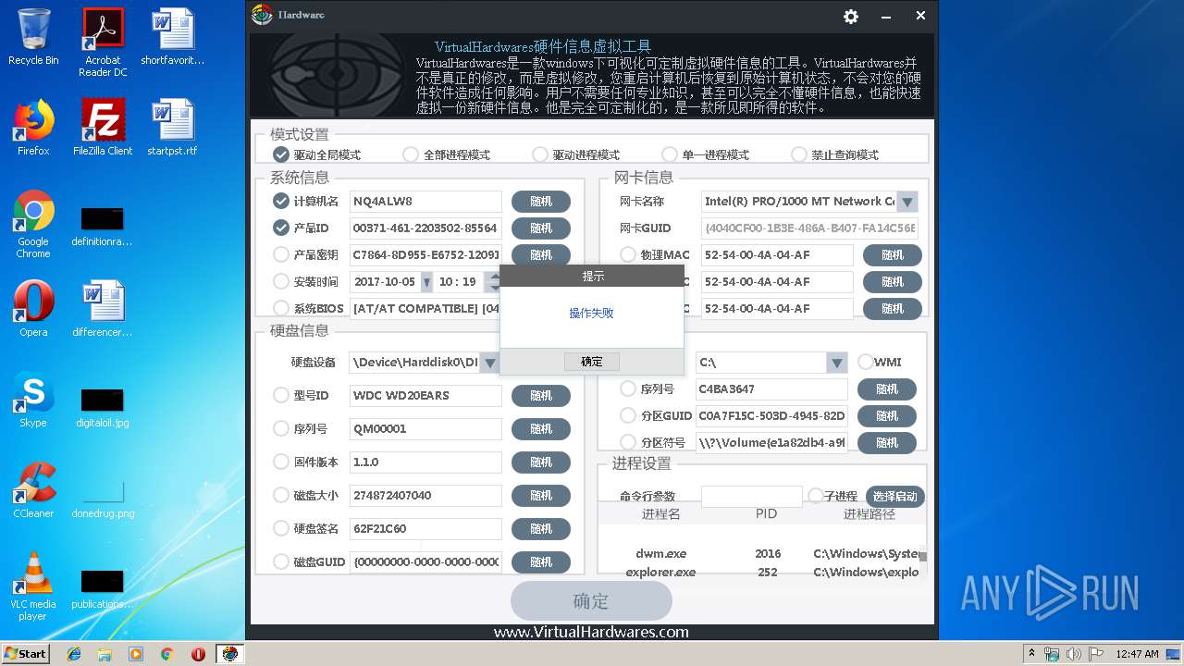Launch the Firefox desktop shortcut

point(33,127)
